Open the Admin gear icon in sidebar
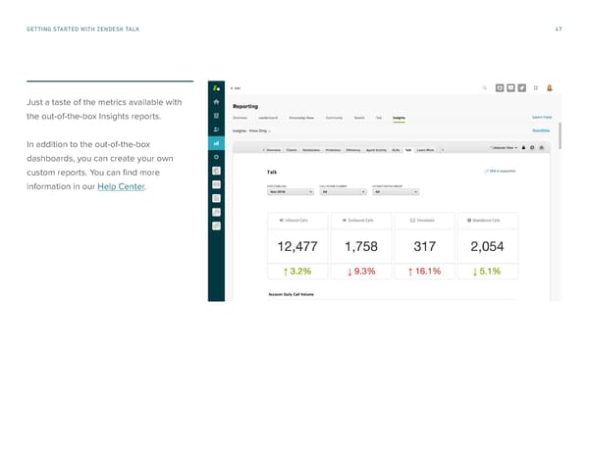The height and width of the screenshot is (454, 589). tap(215, 157)
